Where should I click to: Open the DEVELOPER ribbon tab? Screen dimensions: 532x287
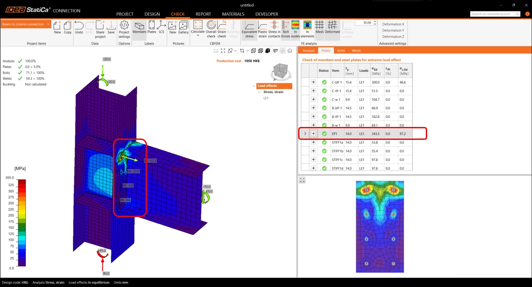click(266, 14)
